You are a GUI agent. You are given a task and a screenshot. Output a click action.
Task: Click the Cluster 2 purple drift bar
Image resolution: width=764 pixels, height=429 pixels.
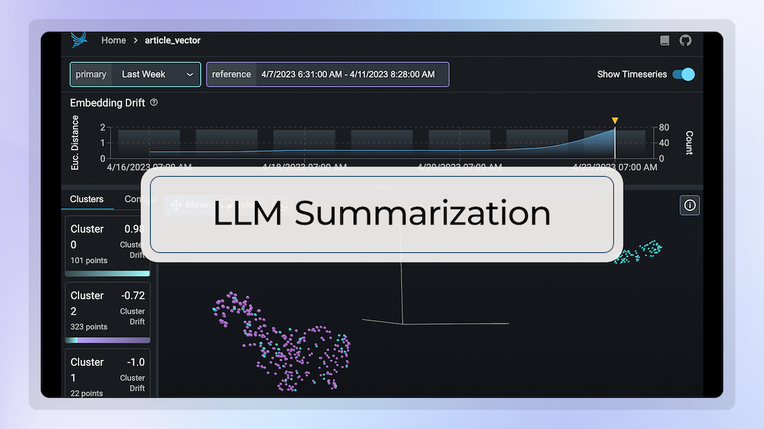[x=108, y=340]
